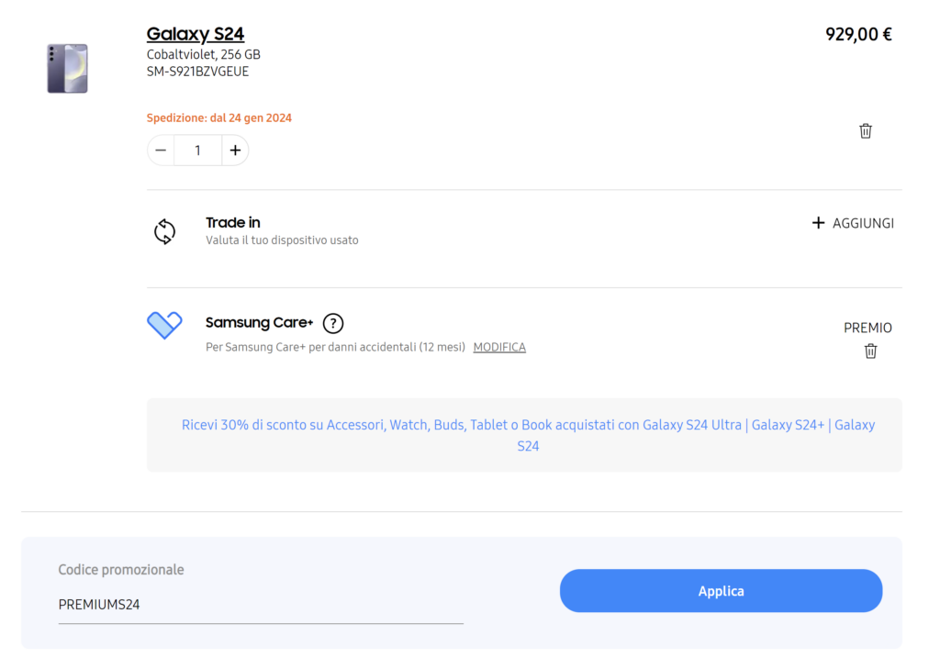The width and height of the screenshot is (940, 669).
Task: Increase Galaxy S24 quantity with plus button
Action: (235, 151)
